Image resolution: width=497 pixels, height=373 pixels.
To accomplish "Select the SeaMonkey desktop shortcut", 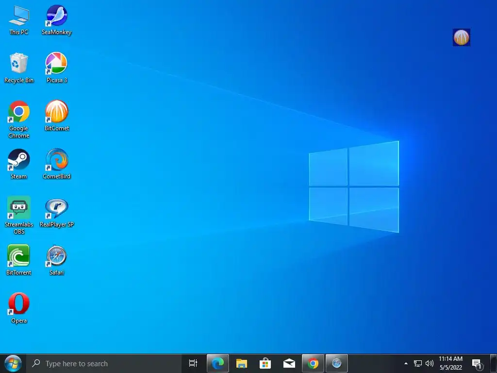I will point(56,20).
